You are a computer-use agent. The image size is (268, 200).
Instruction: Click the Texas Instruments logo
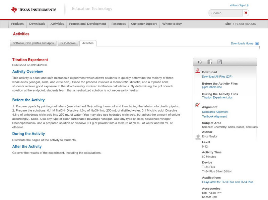point(33,10)
